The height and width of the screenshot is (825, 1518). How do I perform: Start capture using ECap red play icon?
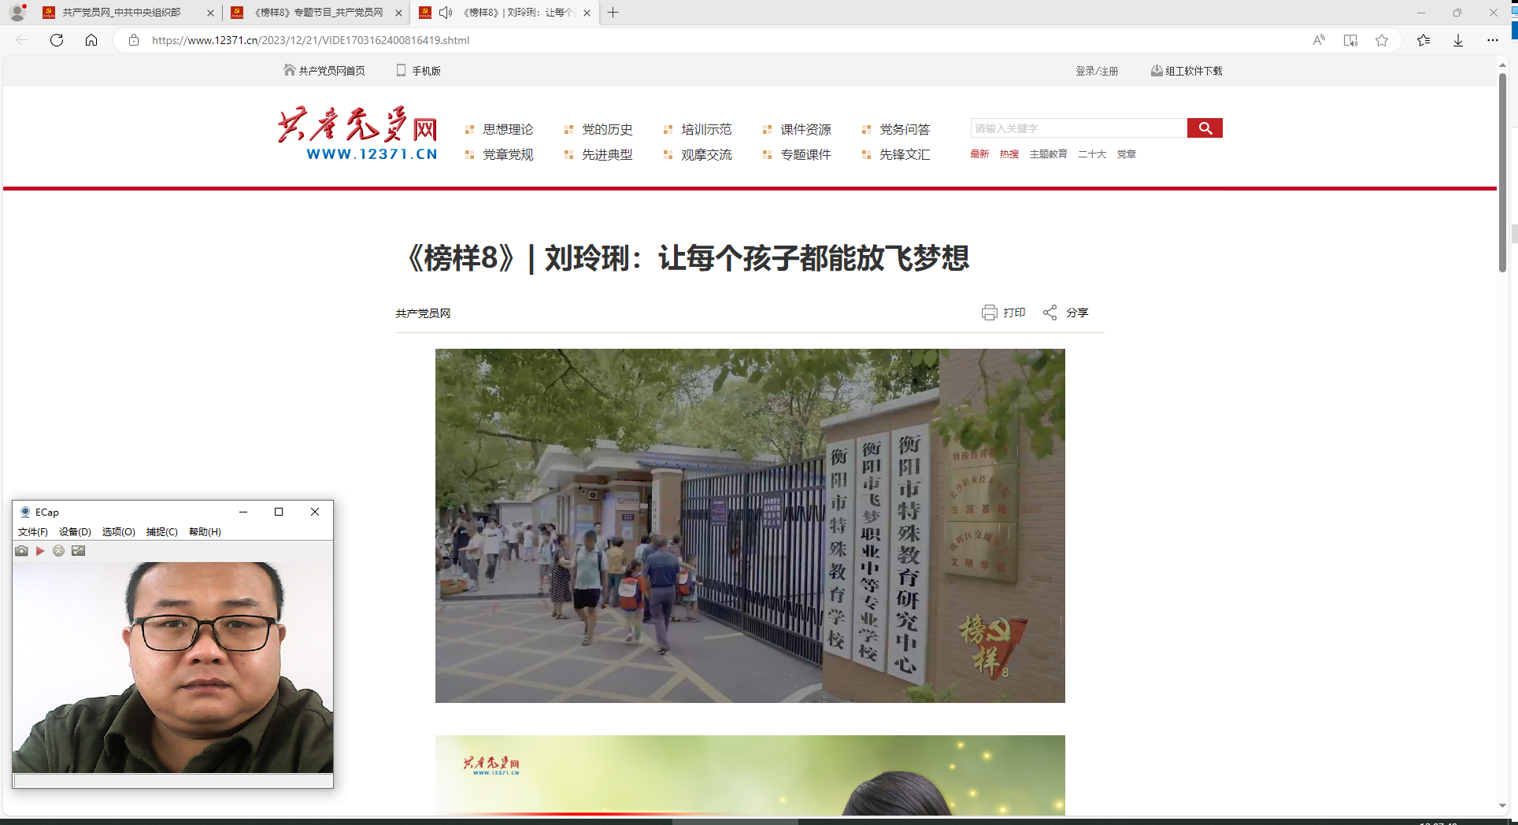40,550
